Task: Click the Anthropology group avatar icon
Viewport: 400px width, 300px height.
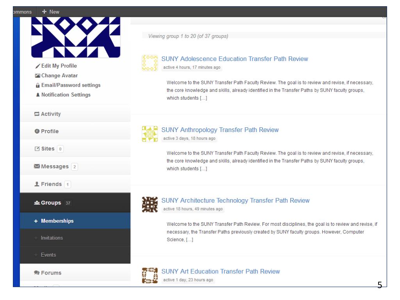Action: click(x=150, y=134)
